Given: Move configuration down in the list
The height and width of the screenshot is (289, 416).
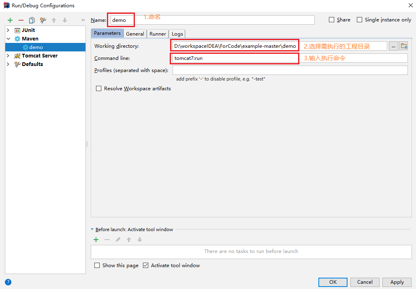Looking at the screenshot, I should point(65,20).
